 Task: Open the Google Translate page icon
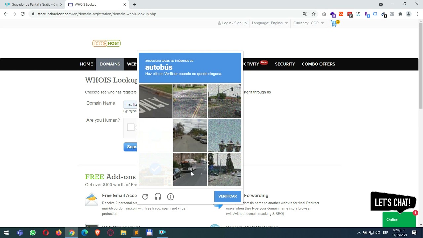(305, 14)
